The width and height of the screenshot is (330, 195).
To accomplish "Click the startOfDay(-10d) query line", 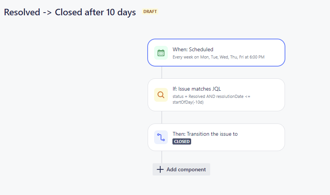I will [188, 102].
